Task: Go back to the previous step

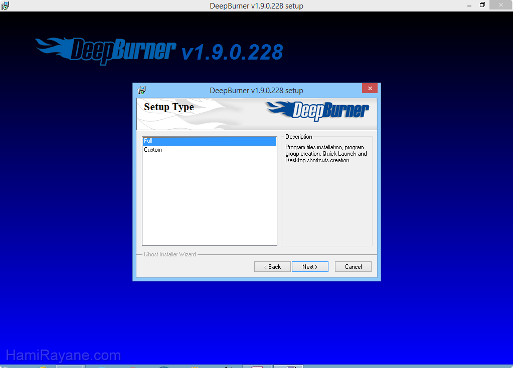Action: point(272,267)
